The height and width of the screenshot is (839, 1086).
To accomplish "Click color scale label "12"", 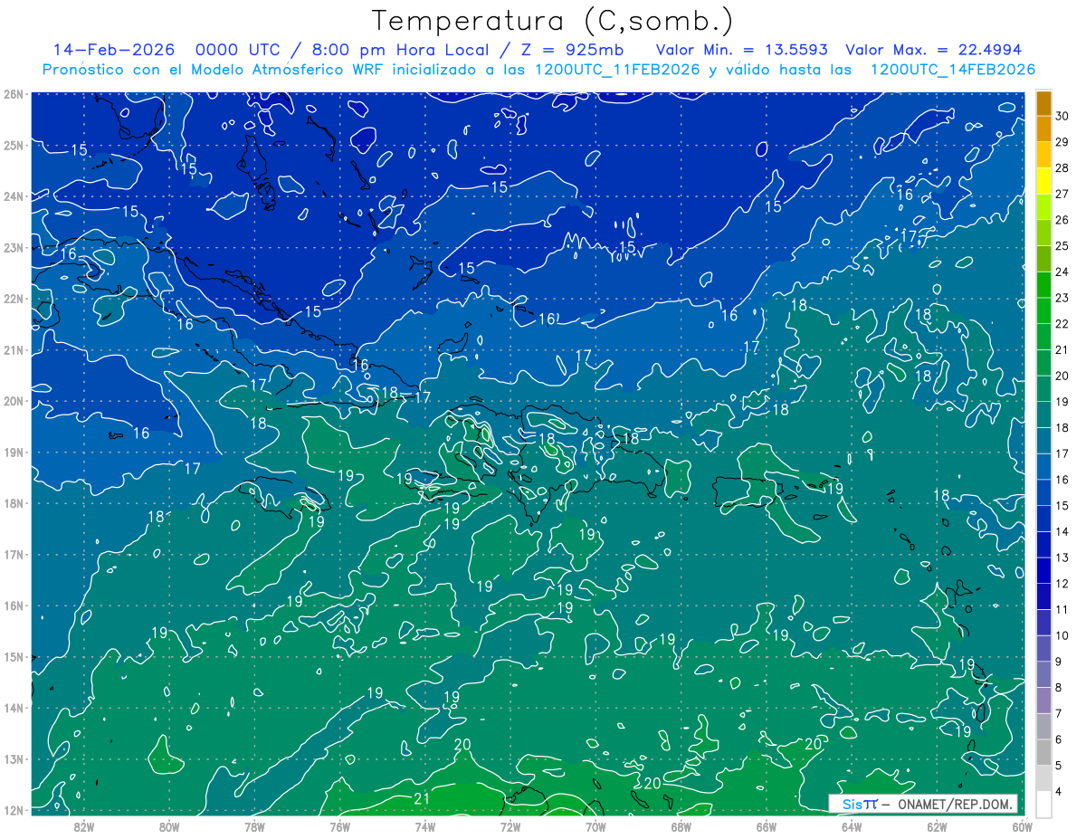I will 1062,584.
